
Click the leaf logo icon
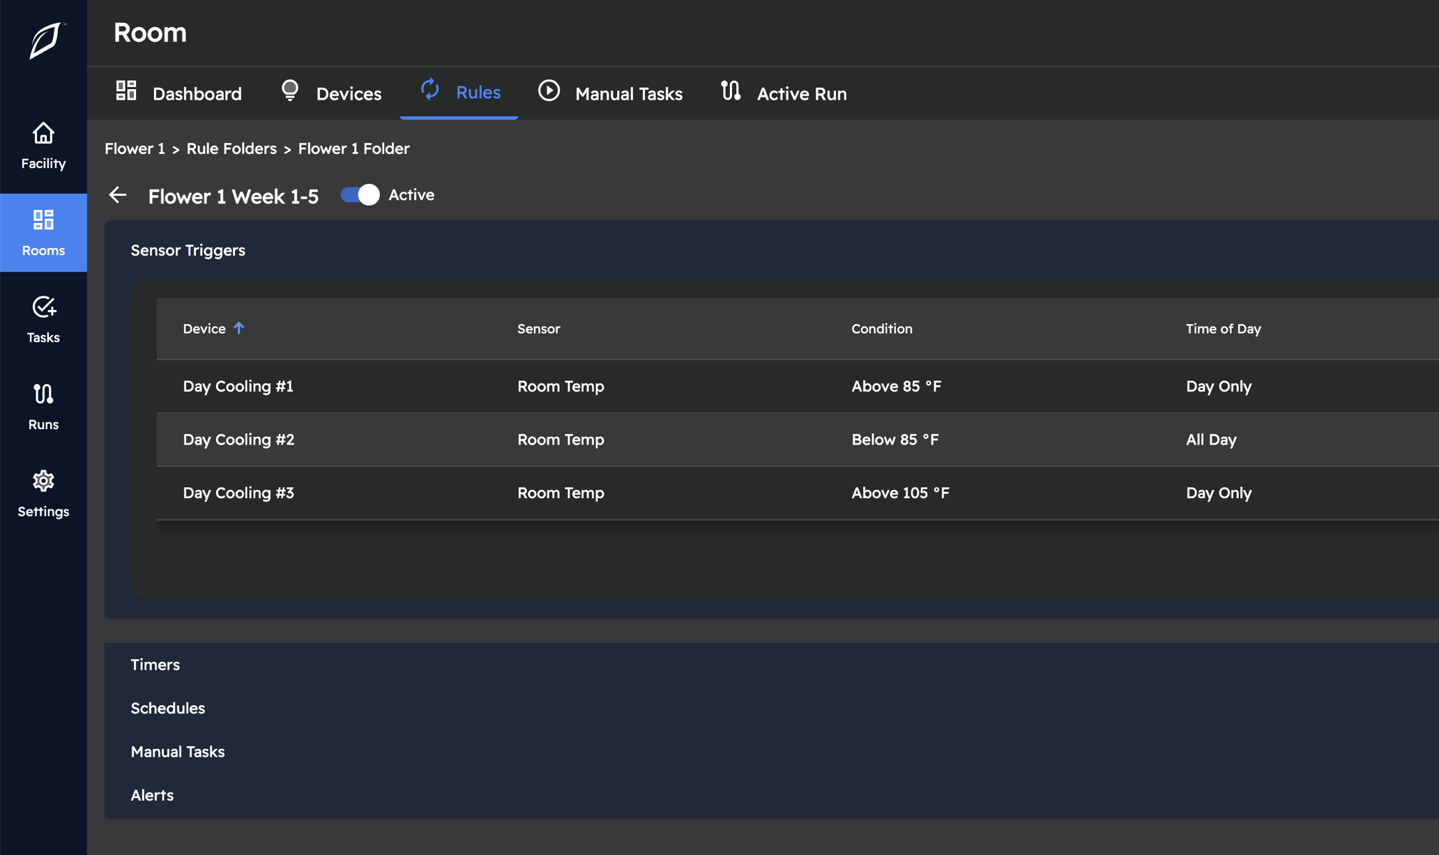coord(46,40)
